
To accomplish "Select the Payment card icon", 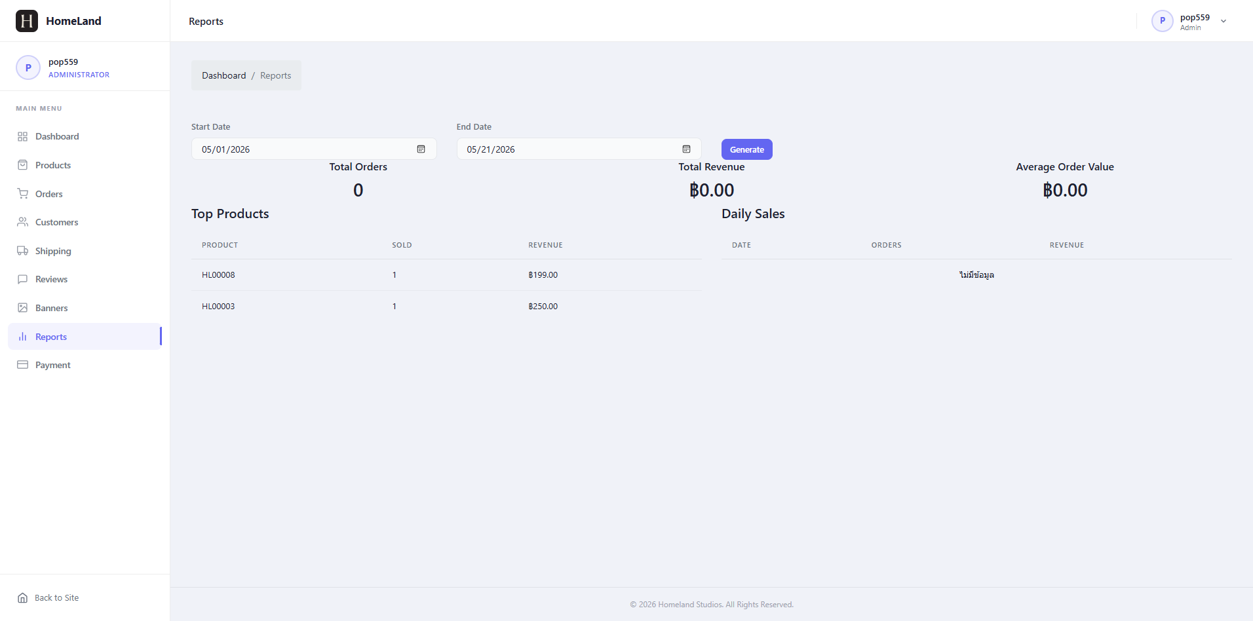I will 23,365.
